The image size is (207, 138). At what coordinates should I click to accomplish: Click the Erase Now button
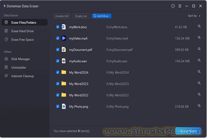click(188, 131)
